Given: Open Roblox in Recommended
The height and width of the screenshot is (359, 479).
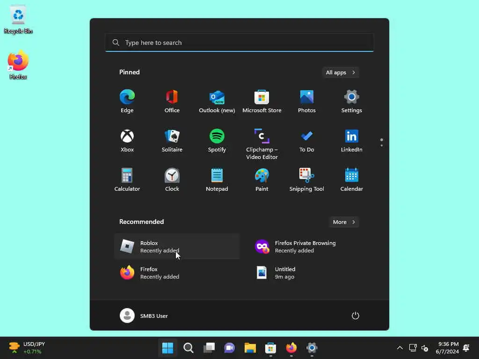Looking at the screenshot, I should [177, 246].
